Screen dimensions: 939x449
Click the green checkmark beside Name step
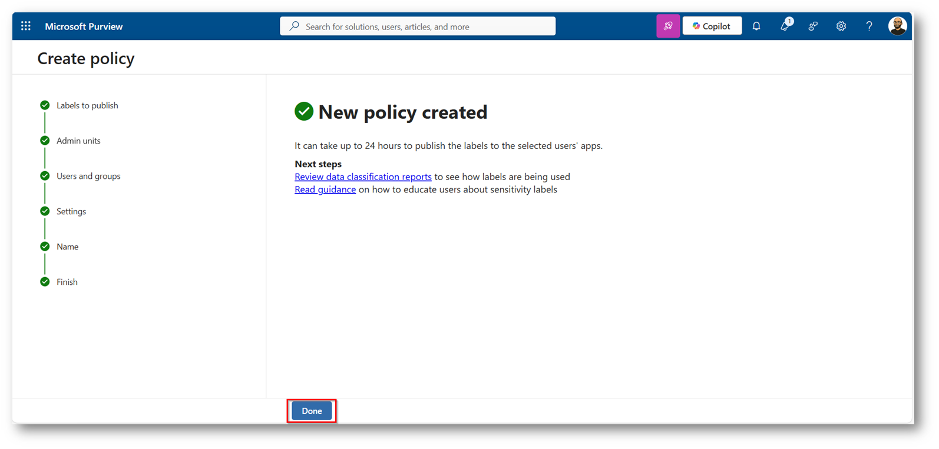click(x=45, y=247)
